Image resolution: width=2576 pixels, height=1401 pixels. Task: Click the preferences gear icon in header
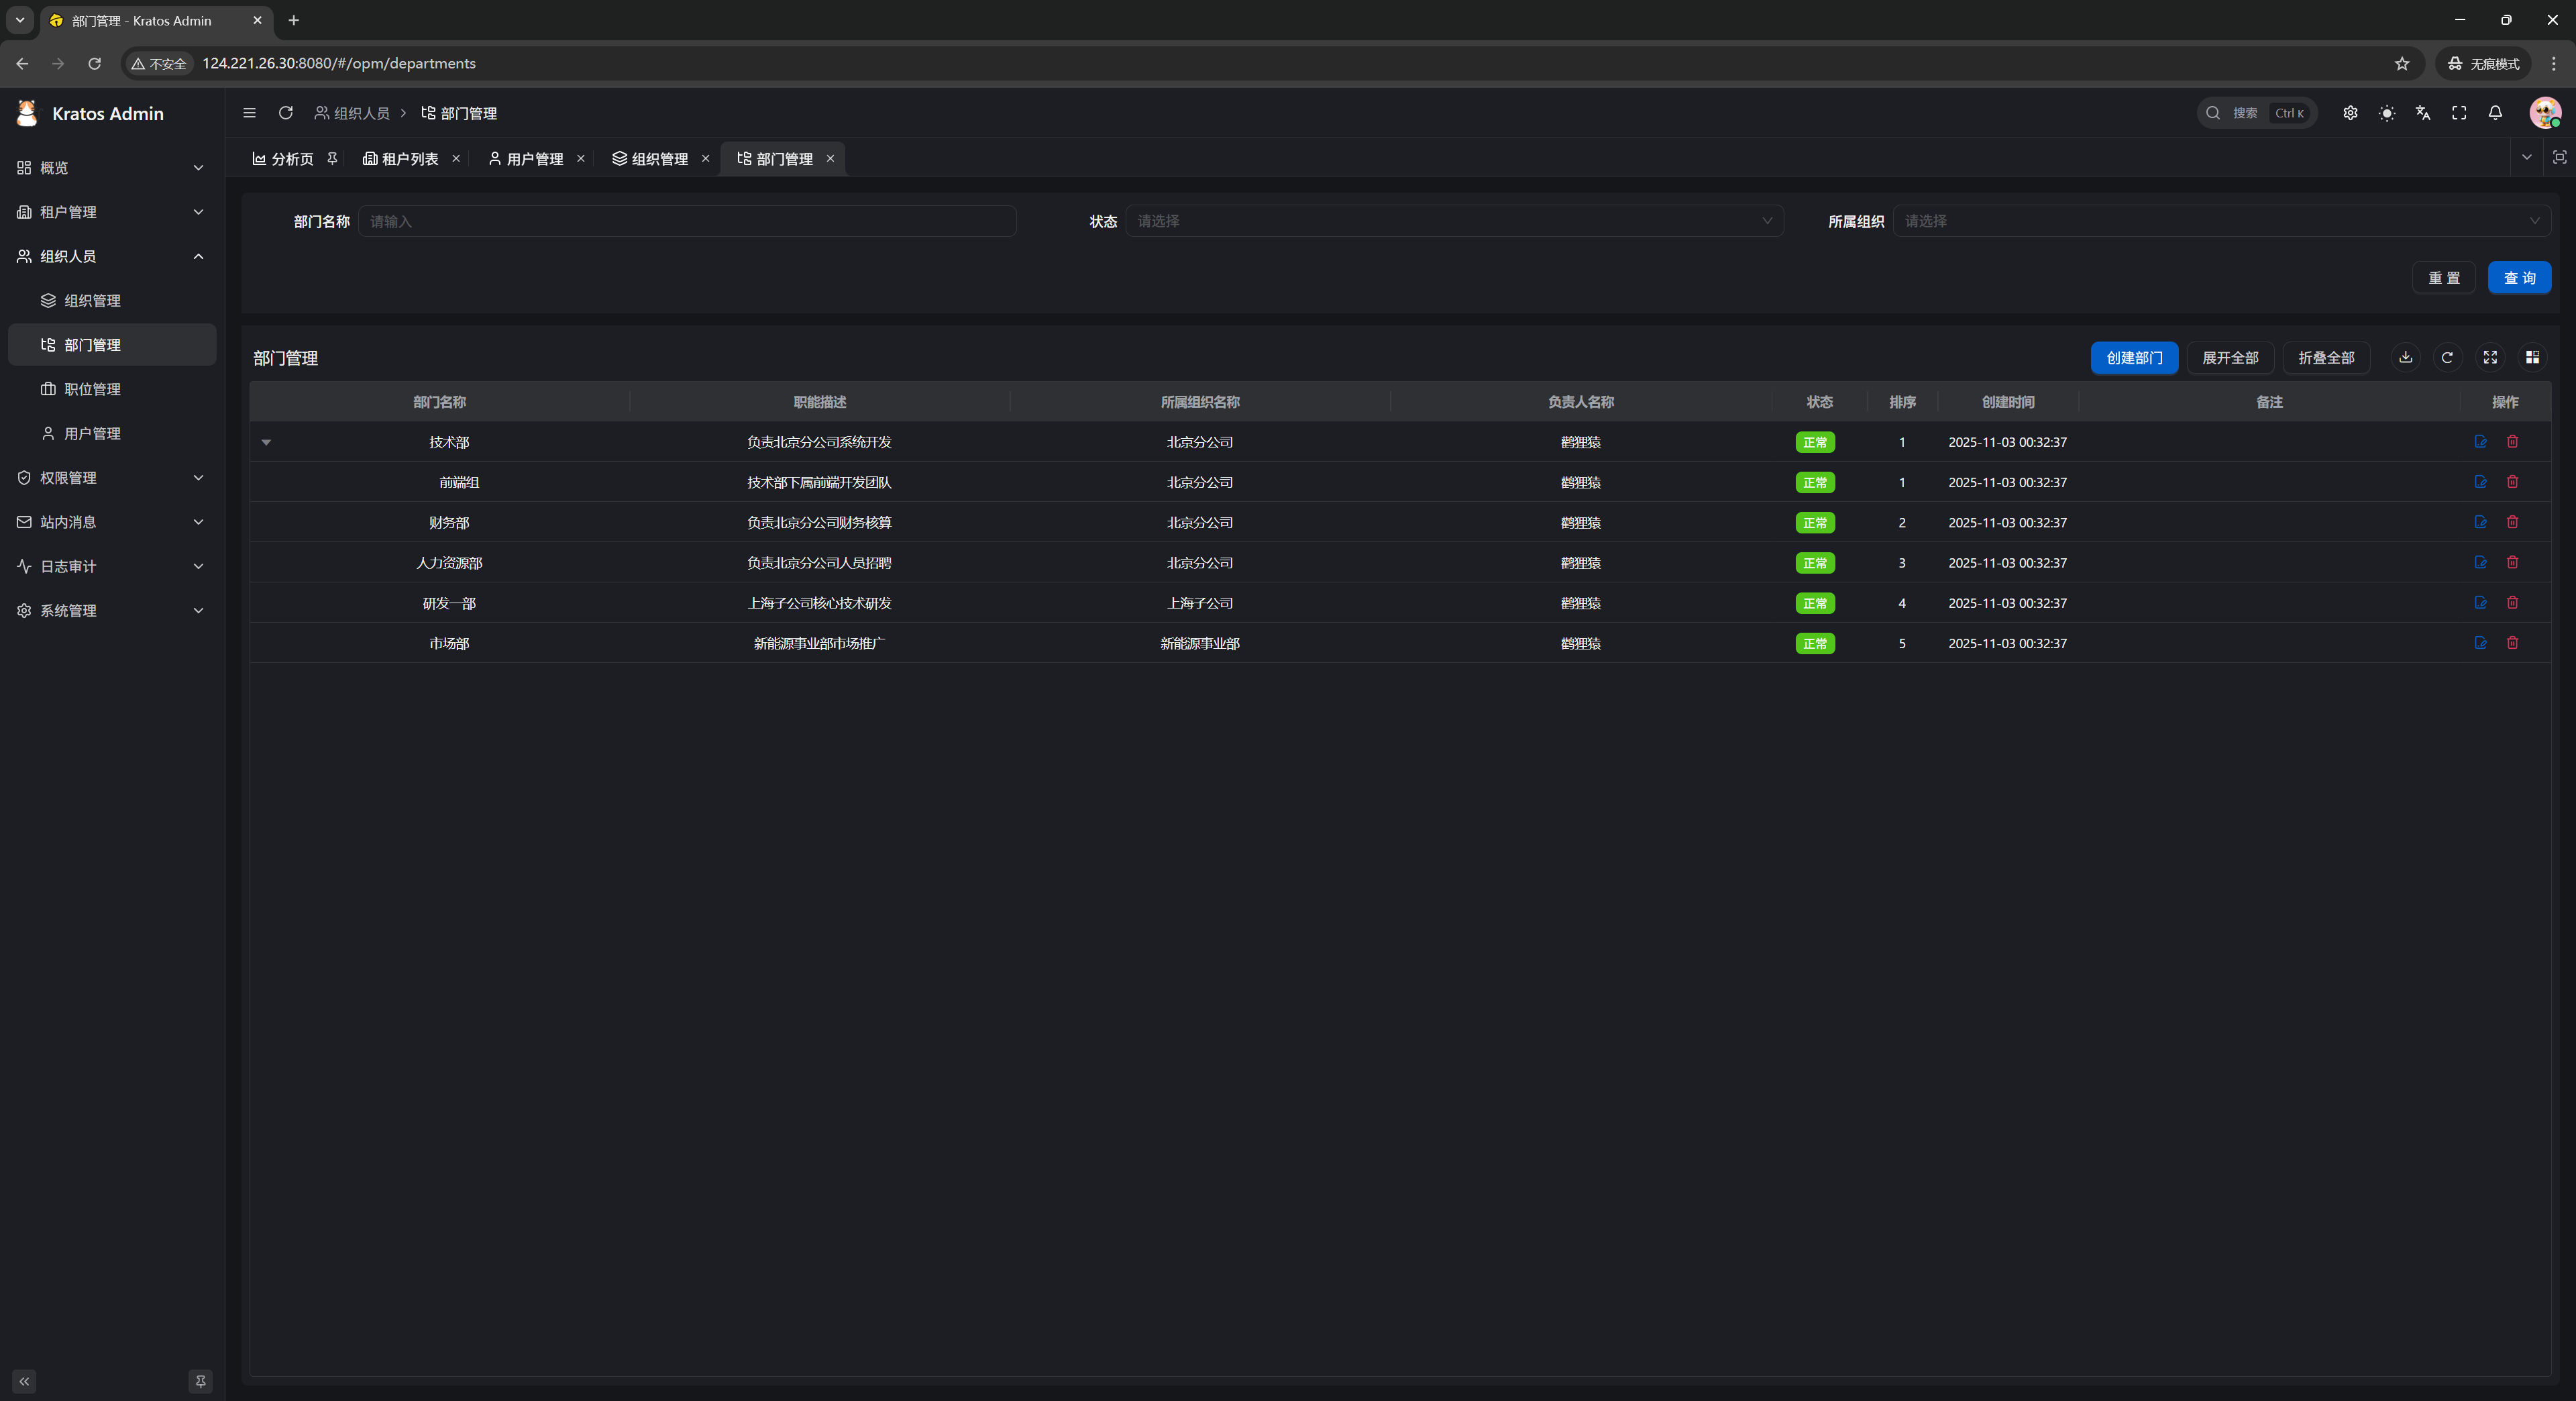2350,113
